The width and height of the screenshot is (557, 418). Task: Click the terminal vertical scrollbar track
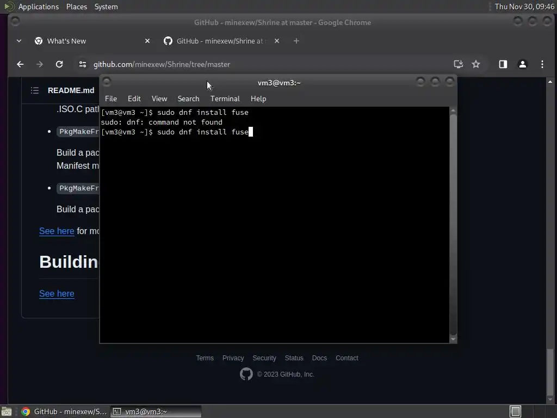pyautogui.click(x=453, y=225)
